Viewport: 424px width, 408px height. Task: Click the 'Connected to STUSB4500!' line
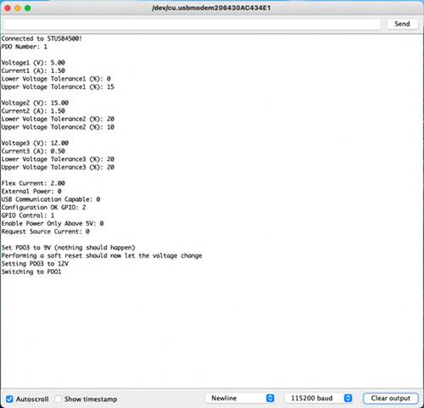(x=42, y=38)
